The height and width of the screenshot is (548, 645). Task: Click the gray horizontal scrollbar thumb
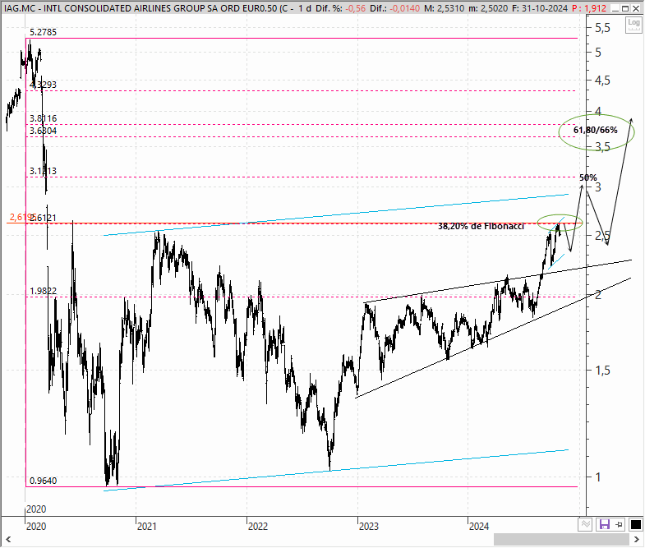[x=561, y=539]
